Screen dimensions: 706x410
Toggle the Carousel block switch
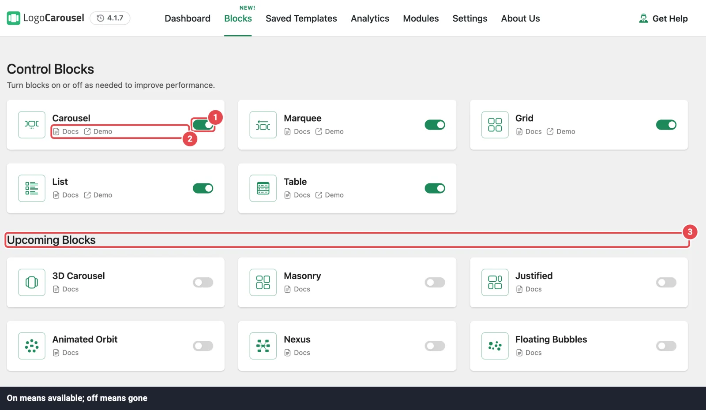point(203,125)
